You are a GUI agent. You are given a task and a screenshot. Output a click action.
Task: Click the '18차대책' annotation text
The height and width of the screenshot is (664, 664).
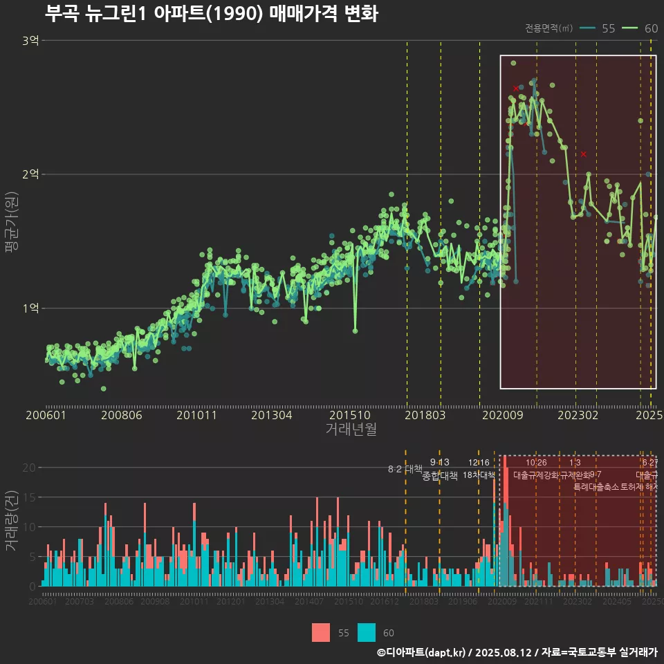[479, 475]
